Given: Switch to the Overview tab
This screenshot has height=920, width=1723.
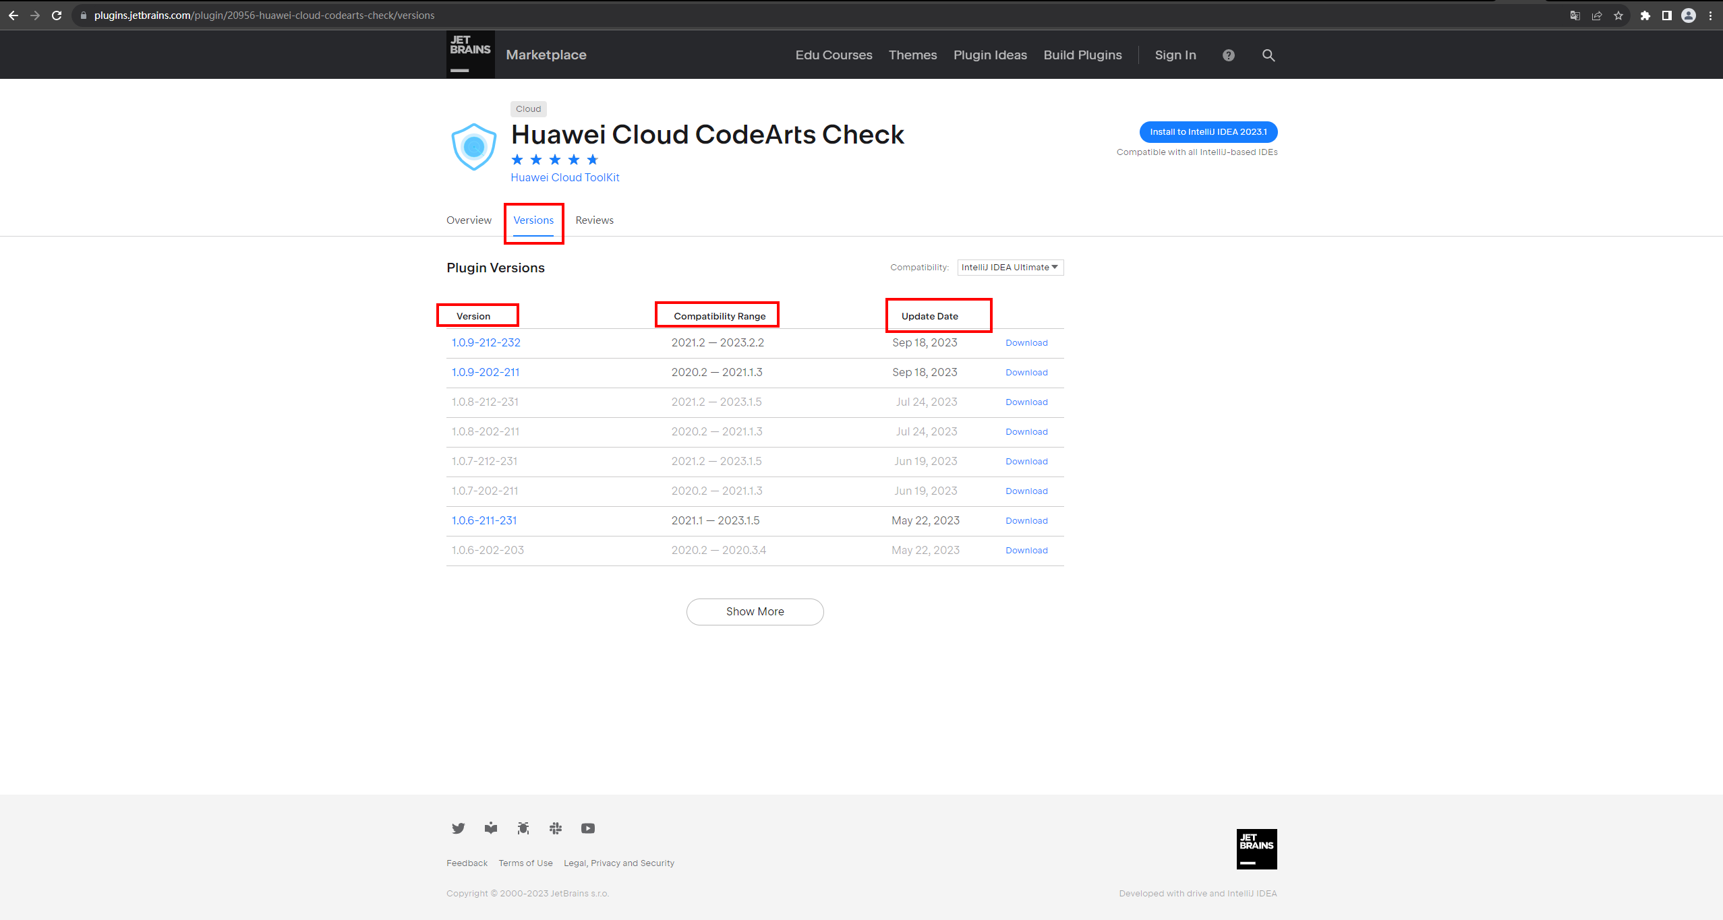Looking at the screenshot, I should click(x=469, y=220).
